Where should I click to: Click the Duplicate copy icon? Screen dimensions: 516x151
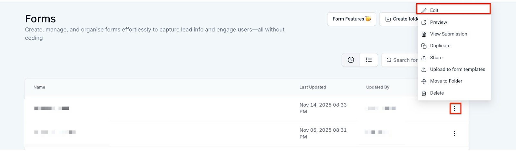point(424,46)
